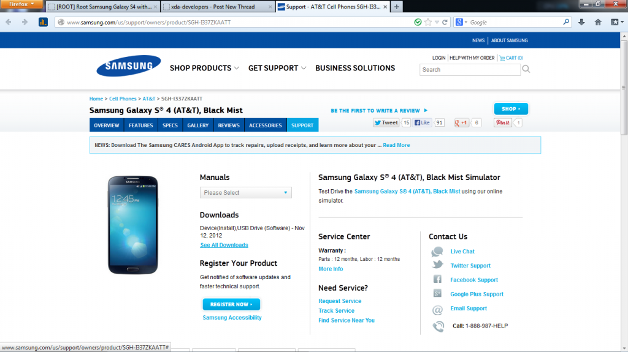Click Be The First To Write A Review
The image size is (628, 352).
tap(379, 110)
